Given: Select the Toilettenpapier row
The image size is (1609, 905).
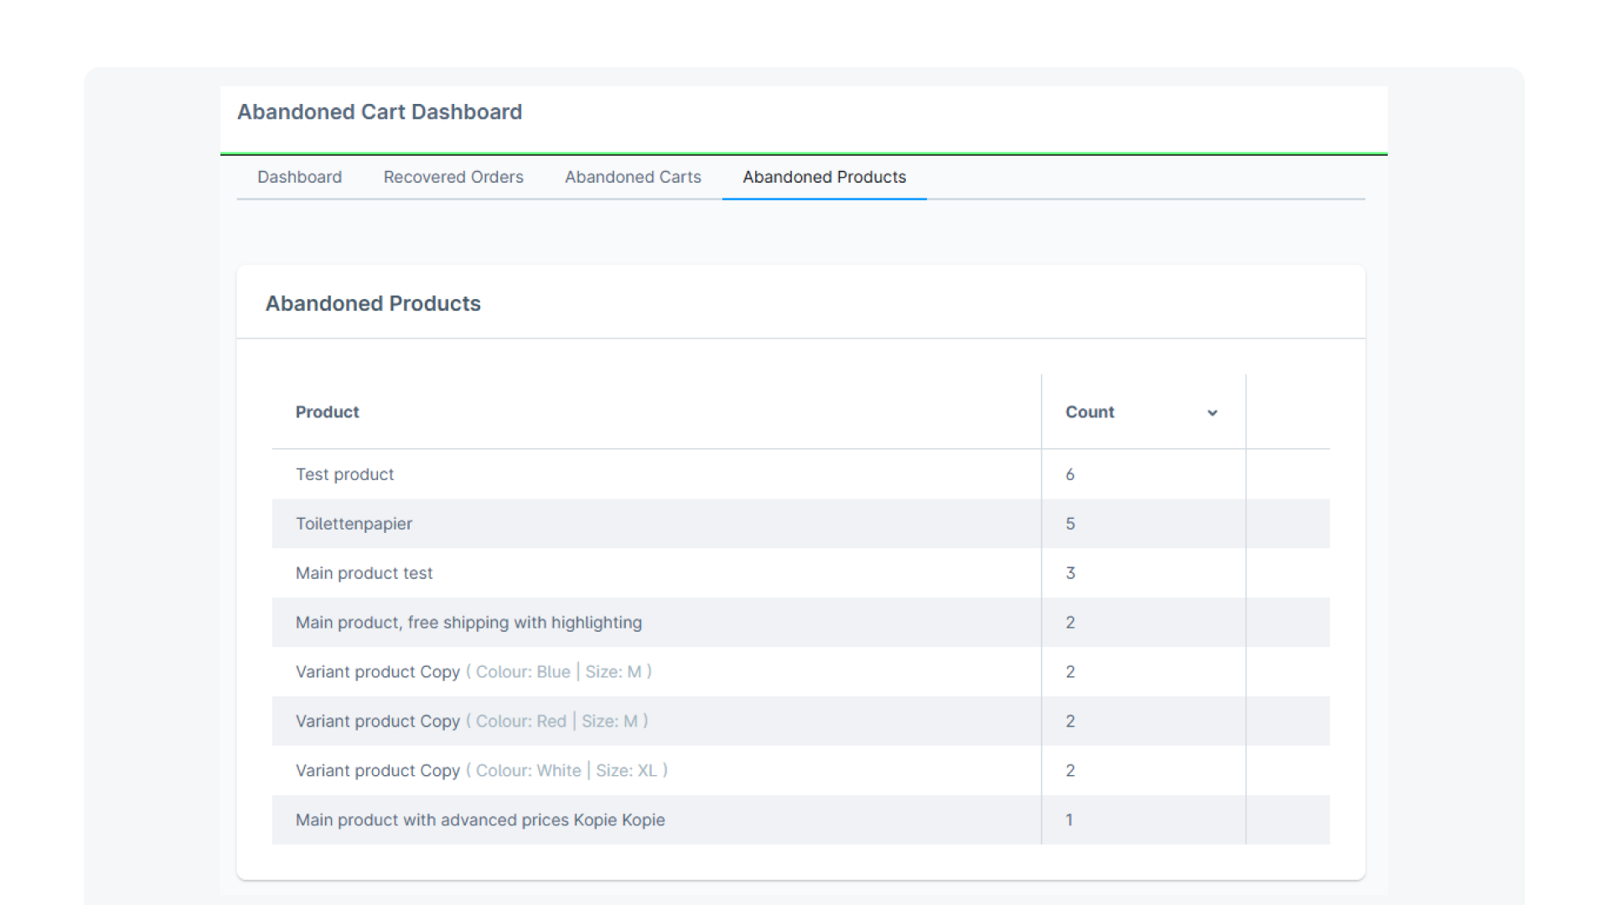Looking at the screenshot, I should click(354, 524).
